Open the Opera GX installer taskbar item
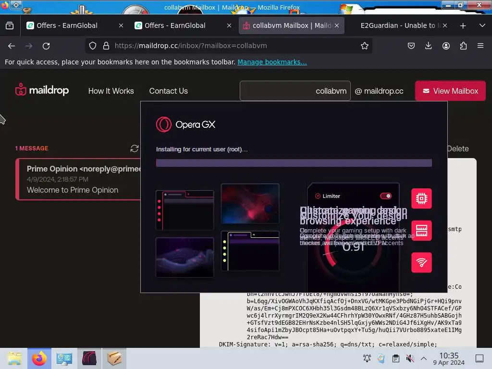 [89, 358]
